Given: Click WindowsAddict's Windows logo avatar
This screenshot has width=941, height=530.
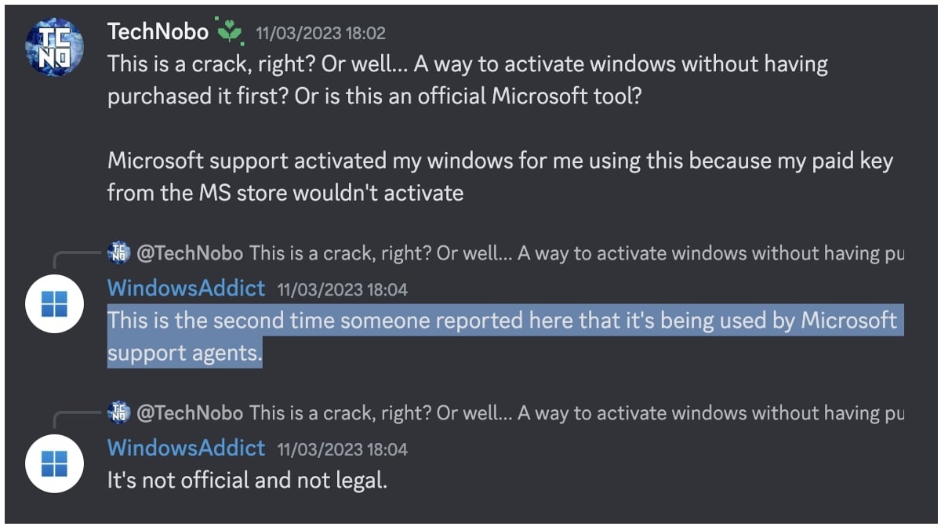Looking at the screenshot, I should click(53, 304).
